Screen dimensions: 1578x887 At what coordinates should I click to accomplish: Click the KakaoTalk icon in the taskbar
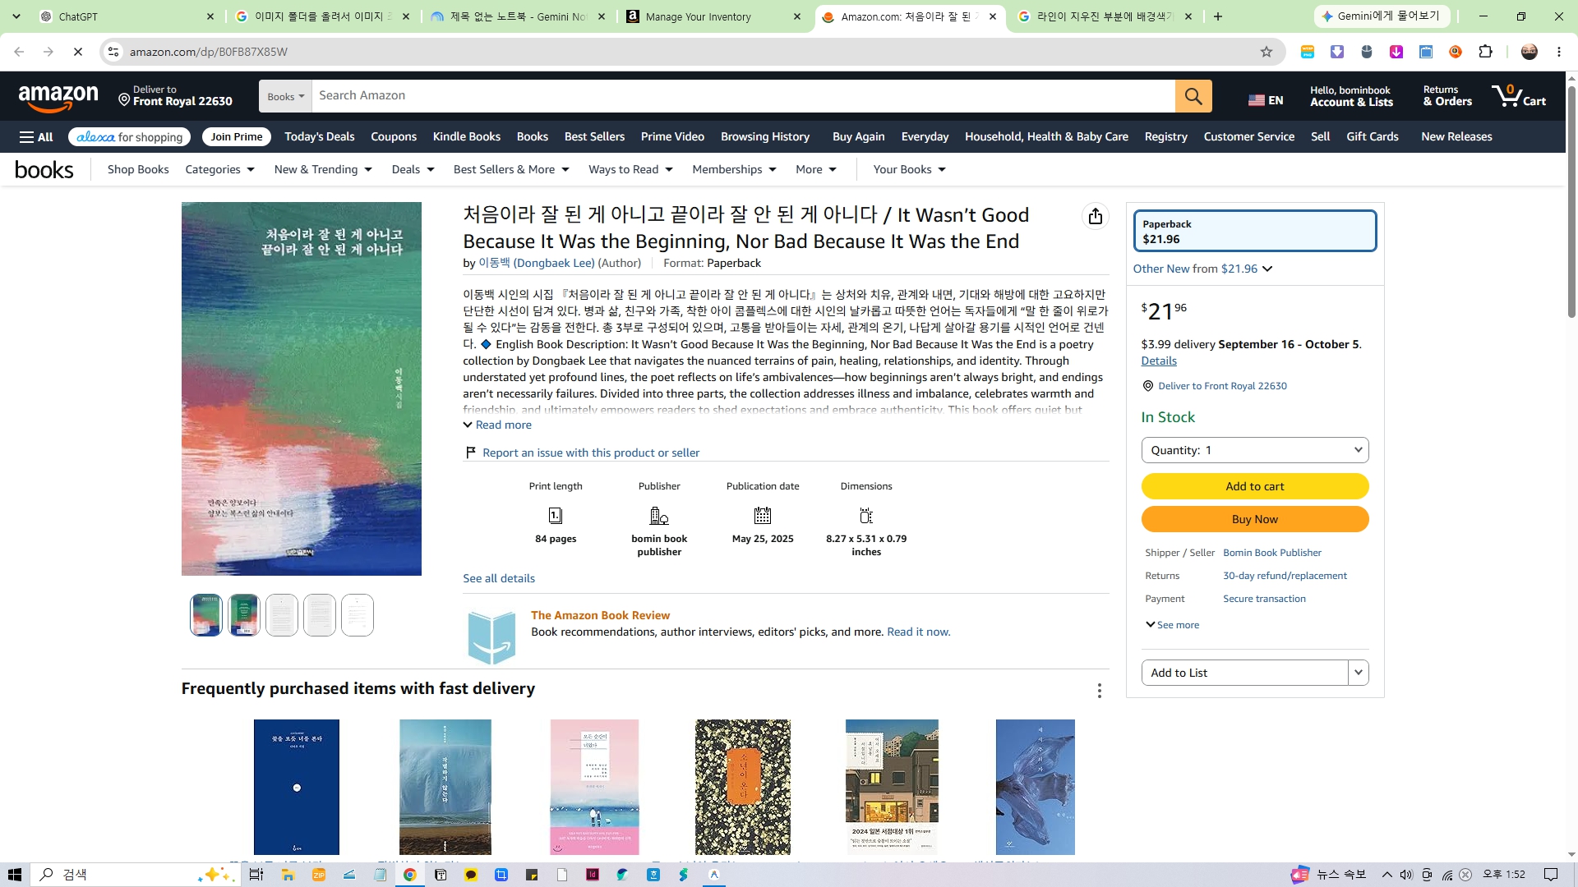[x=471, y=875]
